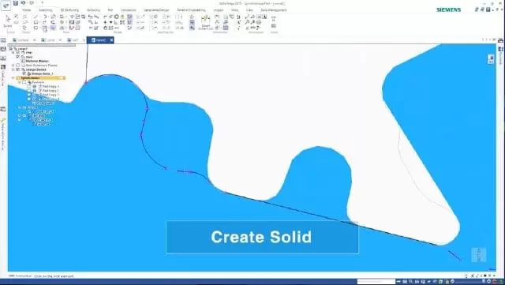
Task: Expand the Base Reference Planes node
Action: coord(13,65)
